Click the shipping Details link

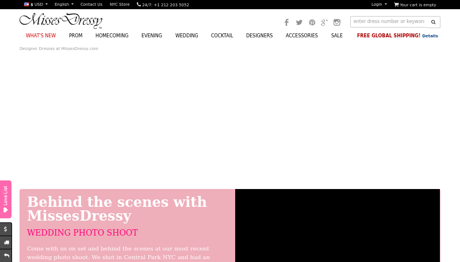(x=430, y=36)
